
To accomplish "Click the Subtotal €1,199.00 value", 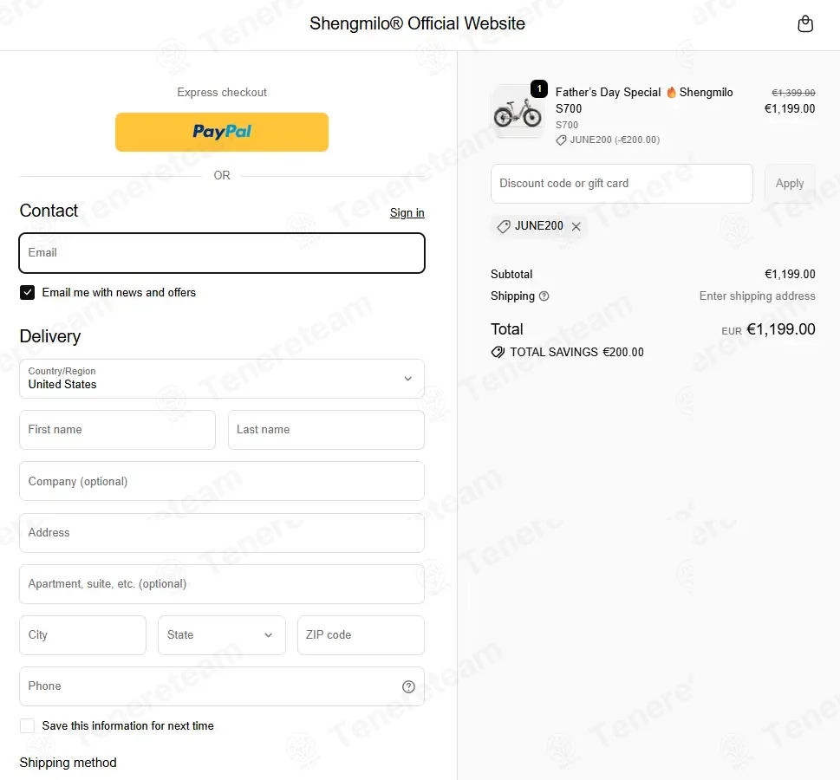I will pyautogui.click(x=790, y=274).
